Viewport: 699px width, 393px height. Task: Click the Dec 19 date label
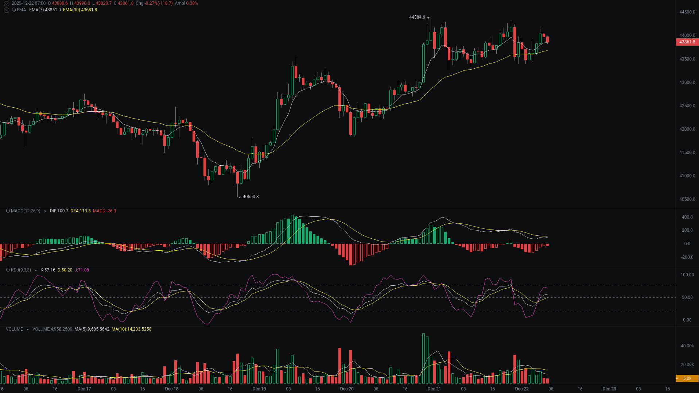[259, 389]
